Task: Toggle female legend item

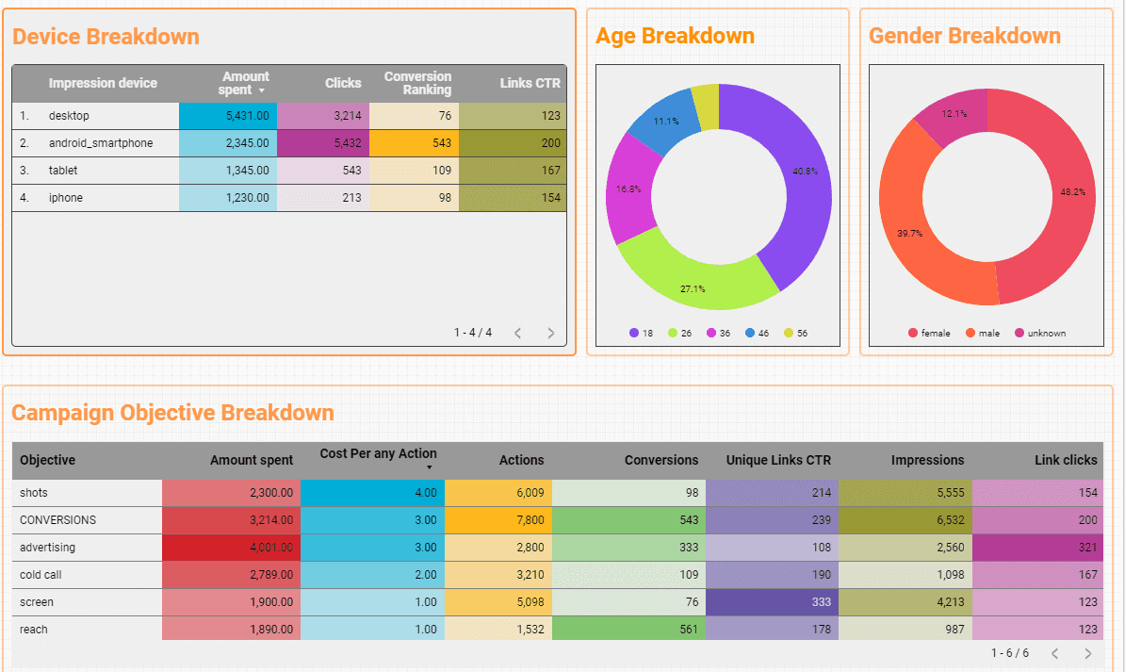Action: click(929, 333)
